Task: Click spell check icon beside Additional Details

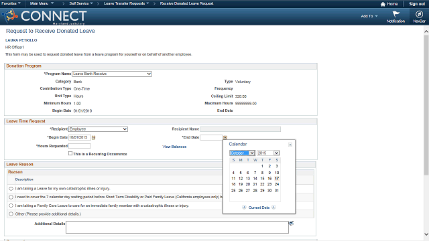Action: pos(291,223)
